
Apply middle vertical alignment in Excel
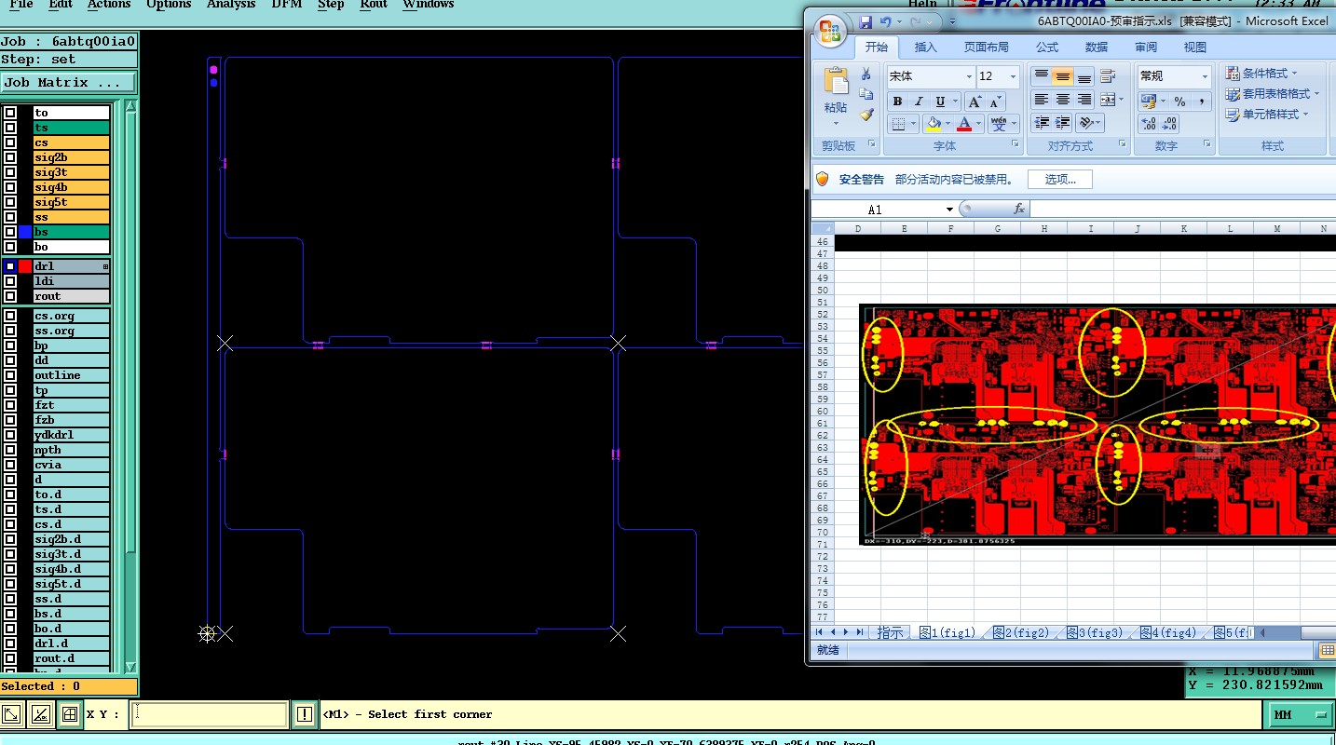1063,76
